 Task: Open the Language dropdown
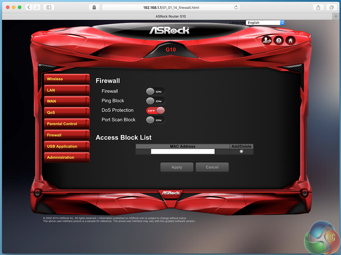pyautogui.click(x=265, y=23)
